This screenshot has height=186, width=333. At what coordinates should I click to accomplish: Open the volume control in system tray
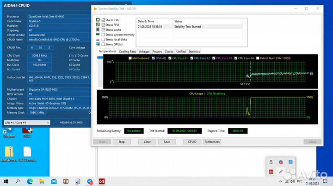[x=292, y=181]
